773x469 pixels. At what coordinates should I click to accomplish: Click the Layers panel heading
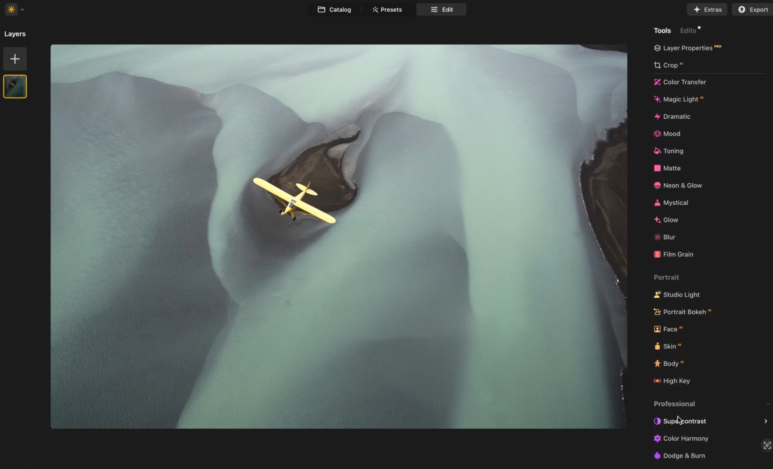(15, 34)
